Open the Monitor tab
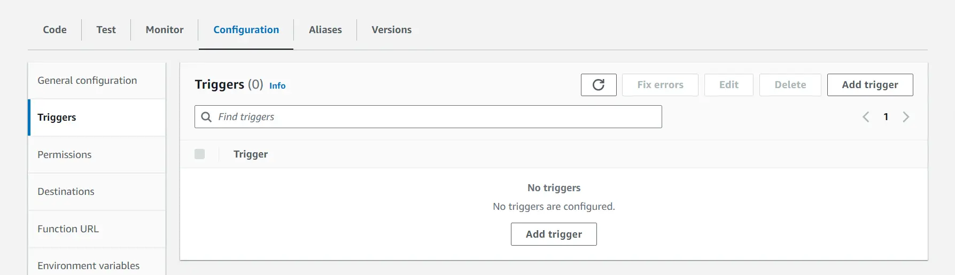 [x=165, y=30]
